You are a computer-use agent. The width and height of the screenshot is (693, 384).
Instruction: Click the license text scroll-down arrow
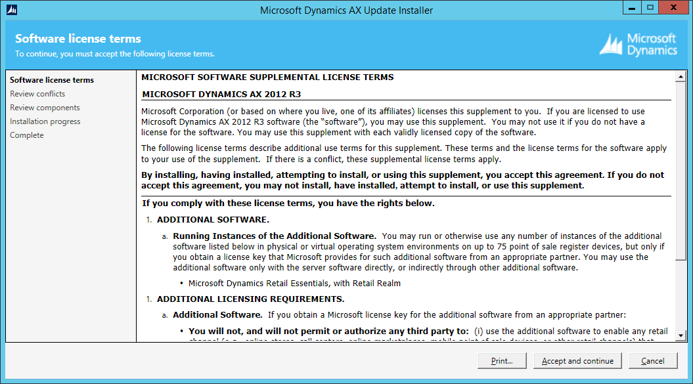pos(681,335)
